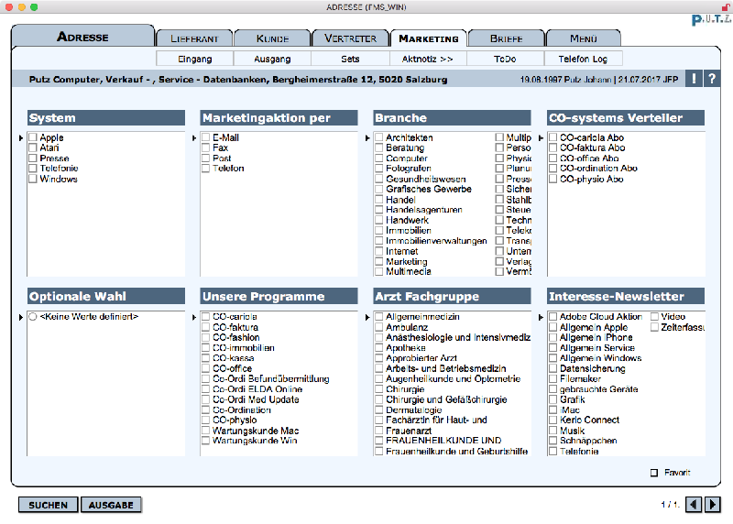Check the Datensicherung checkbox
This screenshot has width=733, height=524.
click(553, 368)
